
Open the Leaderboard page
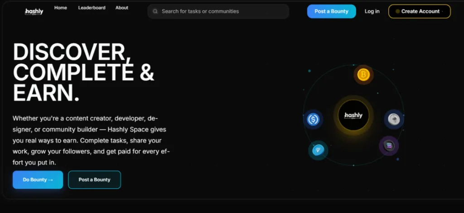tap(92, 8)
